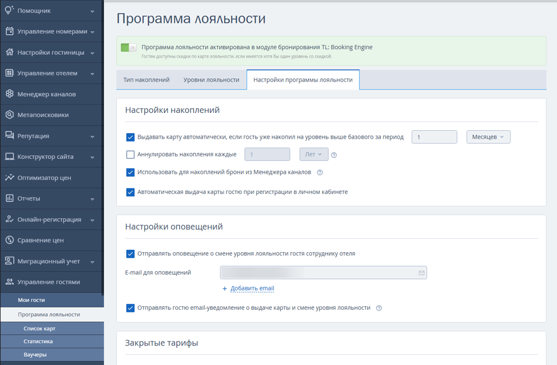The height and width of the screenshot is (365, 557).
Task: Click the Управление гостями people icon
Action: click(10, 282)
